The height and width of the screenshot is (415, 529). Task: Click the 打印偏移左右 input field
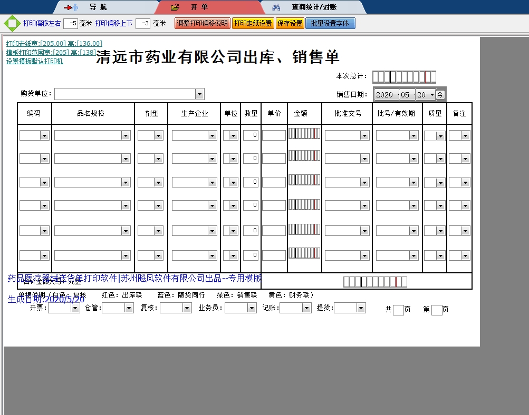coord(71,24)
